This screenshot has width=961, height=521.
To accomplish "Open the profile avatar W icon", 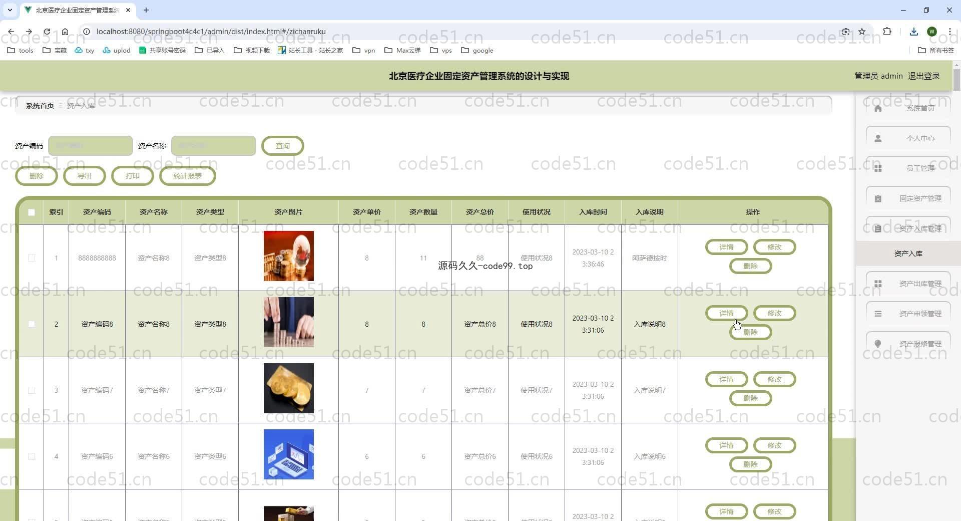I will [932, 32].
